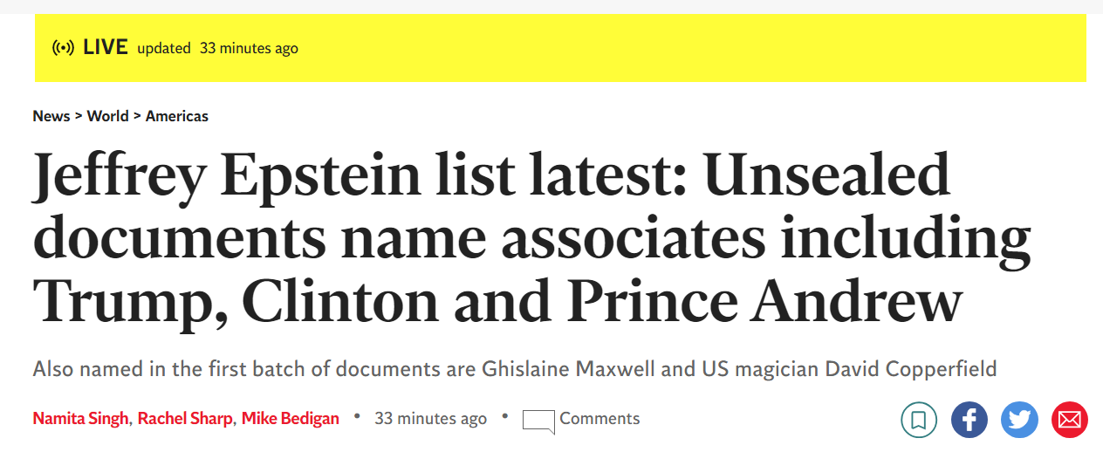This screenshot has width=1103, height=452.
Task: Share the article on Twitter
Action: point(1019,420)
